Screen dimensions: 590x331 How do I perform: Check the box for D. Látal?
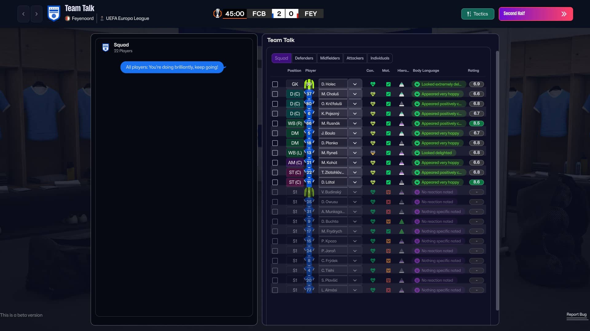[275, 182]
